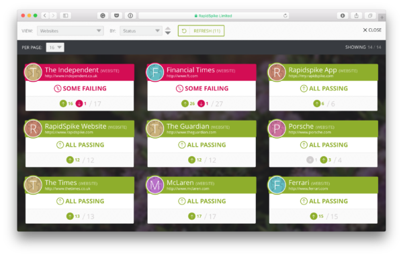Viewport: 403px width, 256px height.
Task: Open a new tab with the plus button
Action: click(x=382, y=17)
